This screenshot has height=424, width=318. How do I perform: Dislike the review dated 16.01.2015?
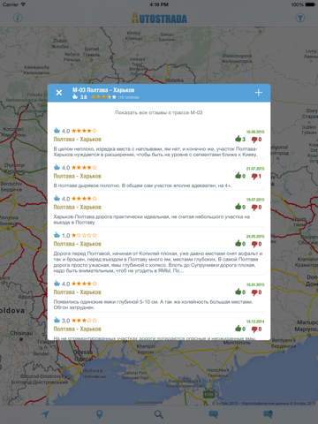pos(256,292)
